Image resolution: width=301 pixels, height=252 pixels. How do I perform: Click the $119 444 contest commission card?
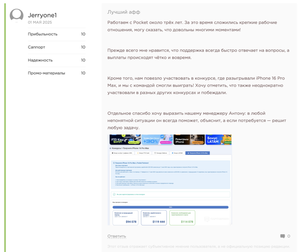pos(154,218)
